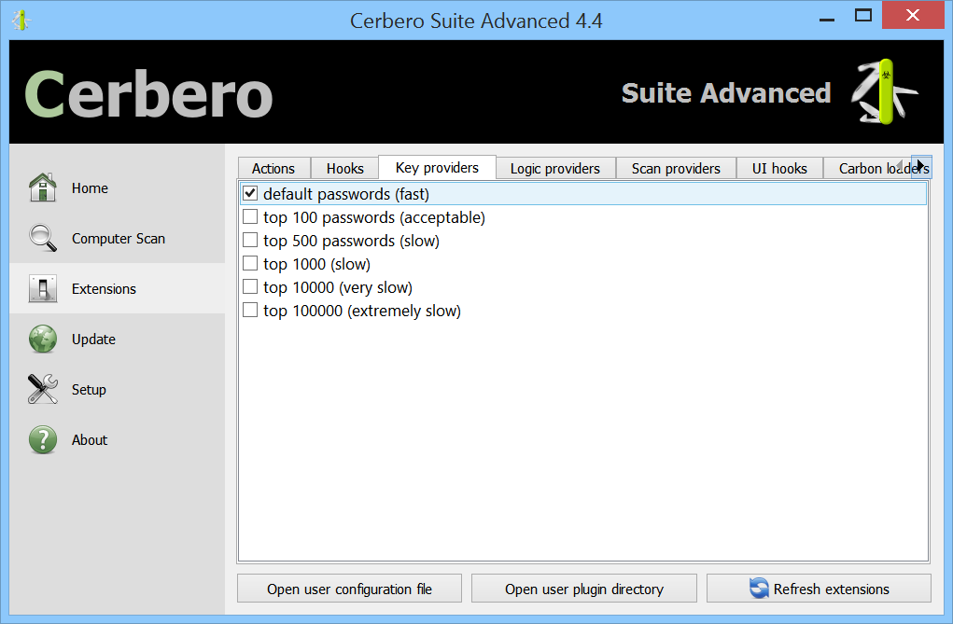Image resolution: width=953 pixels, height=624 pixels.
Task: Click the Home house icon
Action: point(43,187)
